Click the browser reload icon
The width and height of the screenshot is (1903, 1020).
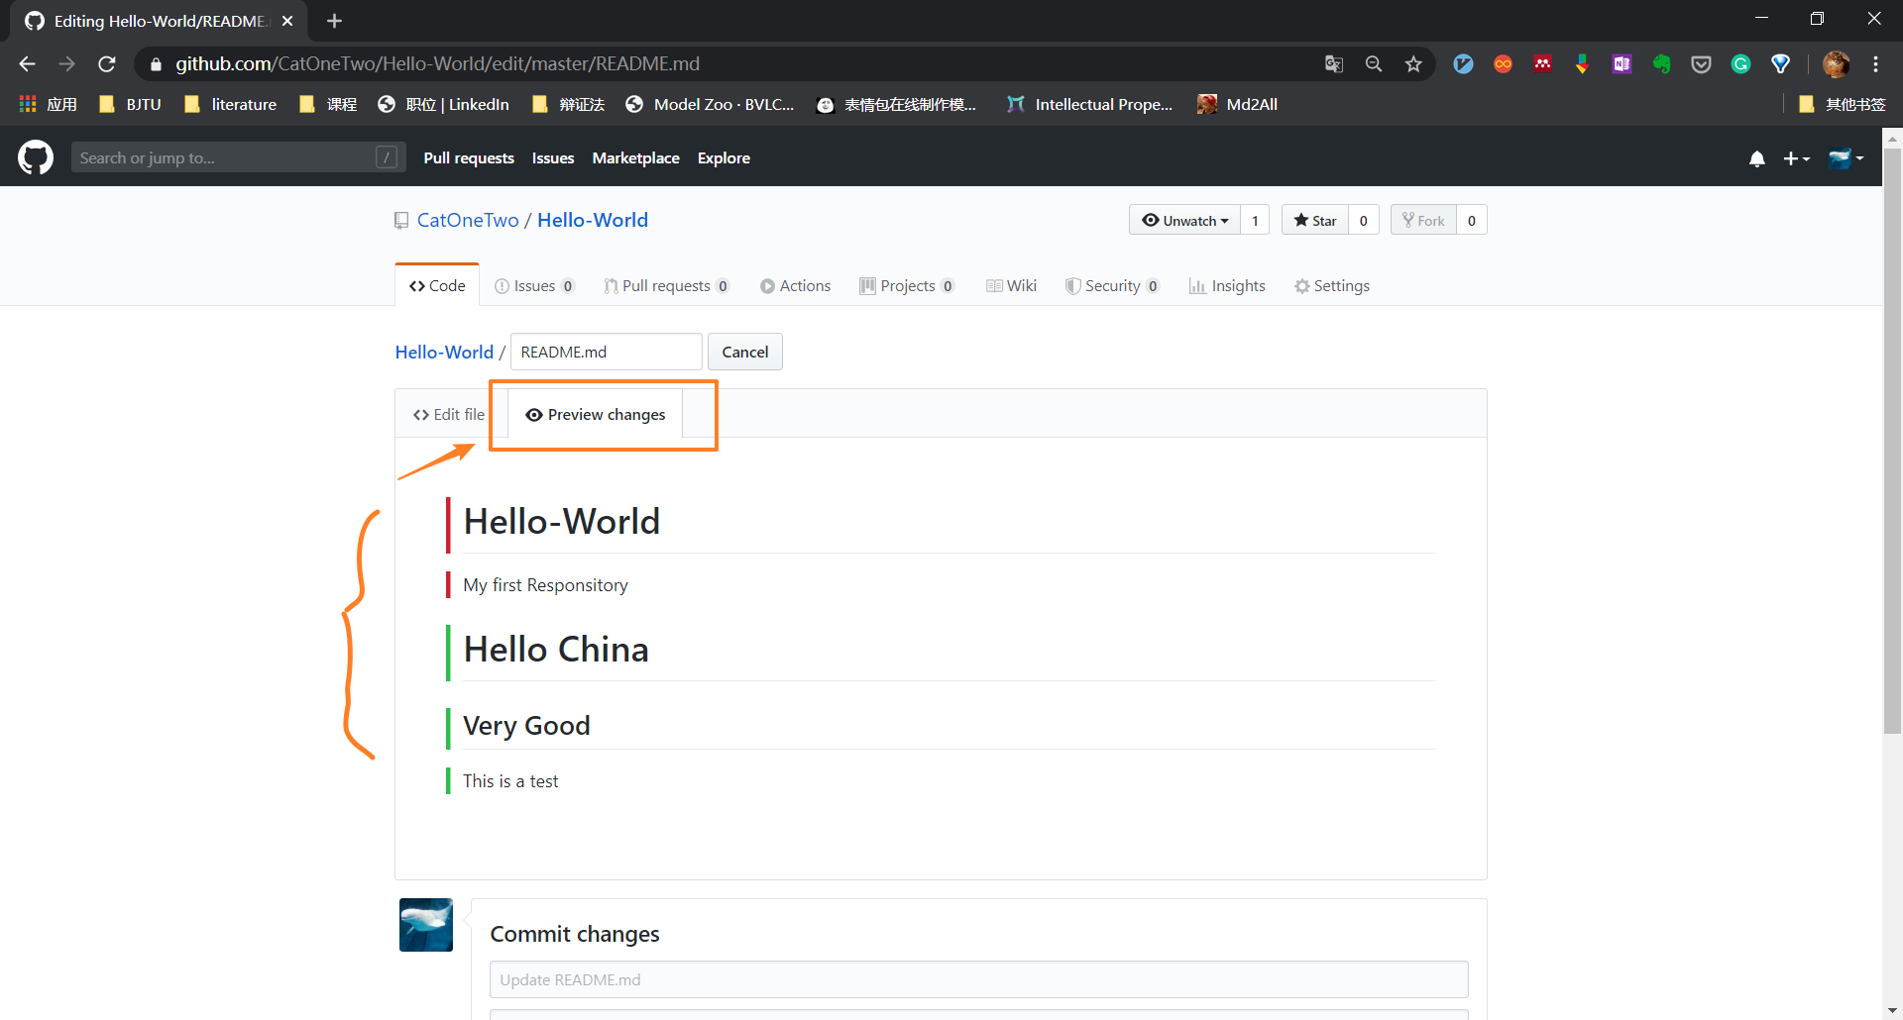tap(107, 64)
